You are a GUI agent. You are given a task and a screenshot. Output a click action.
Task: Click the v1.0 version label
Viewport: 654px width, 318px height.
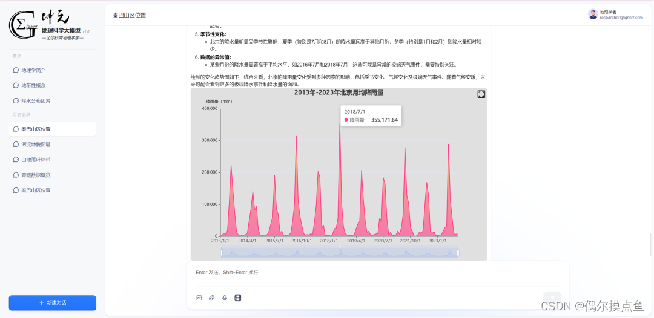[85, 31]
